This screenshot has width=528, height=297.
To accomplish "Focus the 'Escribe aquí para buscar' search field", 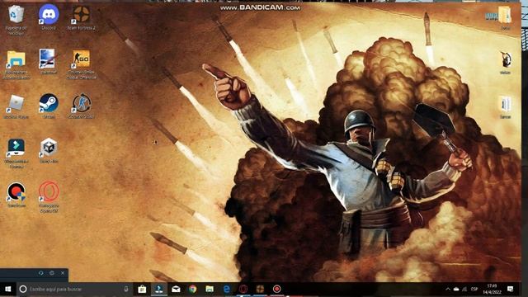I will click(75, 289).
